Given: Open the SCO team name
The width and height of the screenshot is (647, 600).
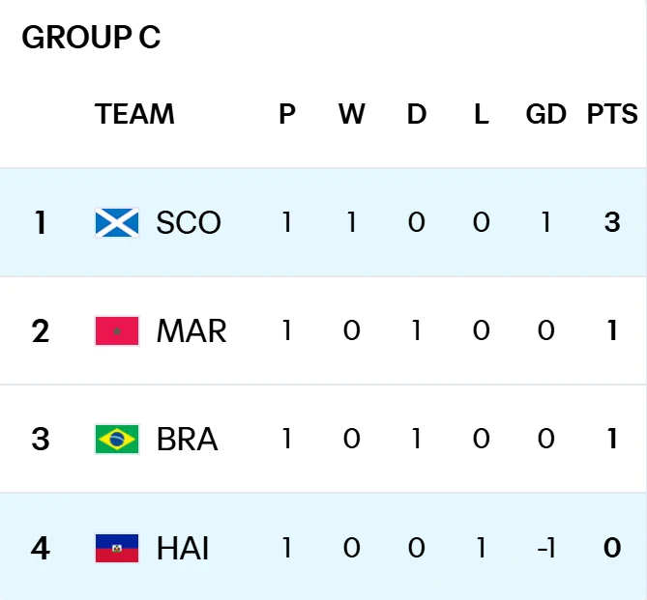Looking at the screenshot, I should (x=189, y=222).
